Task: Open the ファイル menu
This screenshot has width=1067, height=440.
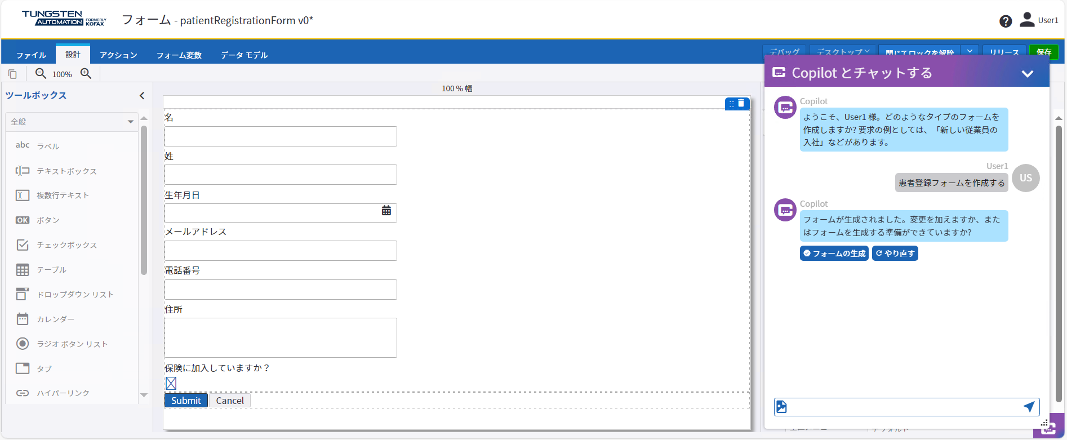Action: point(31,55)
